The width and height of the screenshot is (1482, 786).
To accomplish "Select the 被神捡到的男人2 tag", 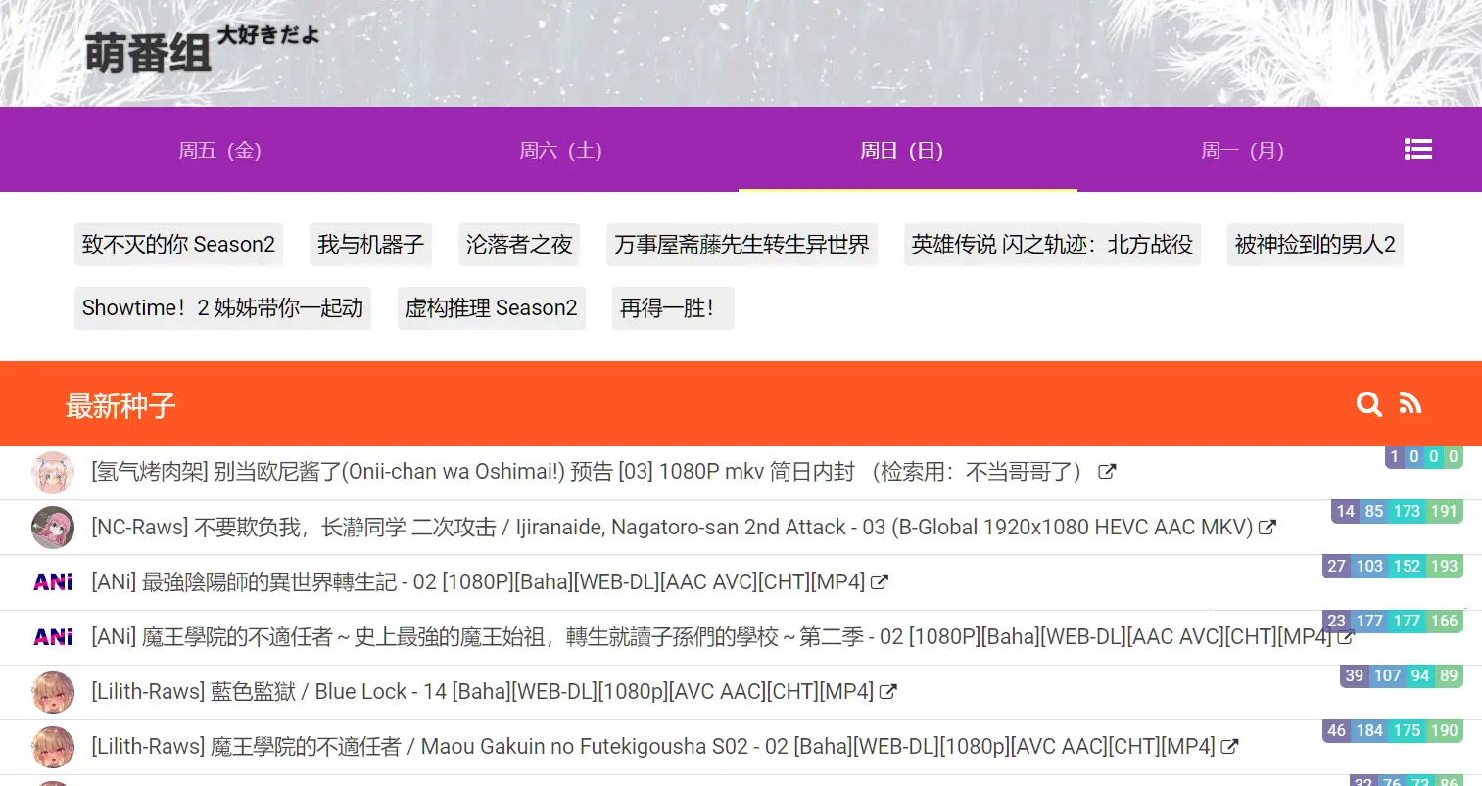I will point(1315,245).
